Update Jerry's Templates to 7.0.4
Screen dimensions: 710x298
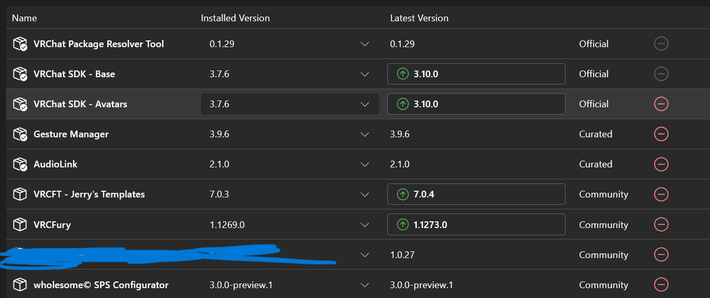tap(475, 194)
